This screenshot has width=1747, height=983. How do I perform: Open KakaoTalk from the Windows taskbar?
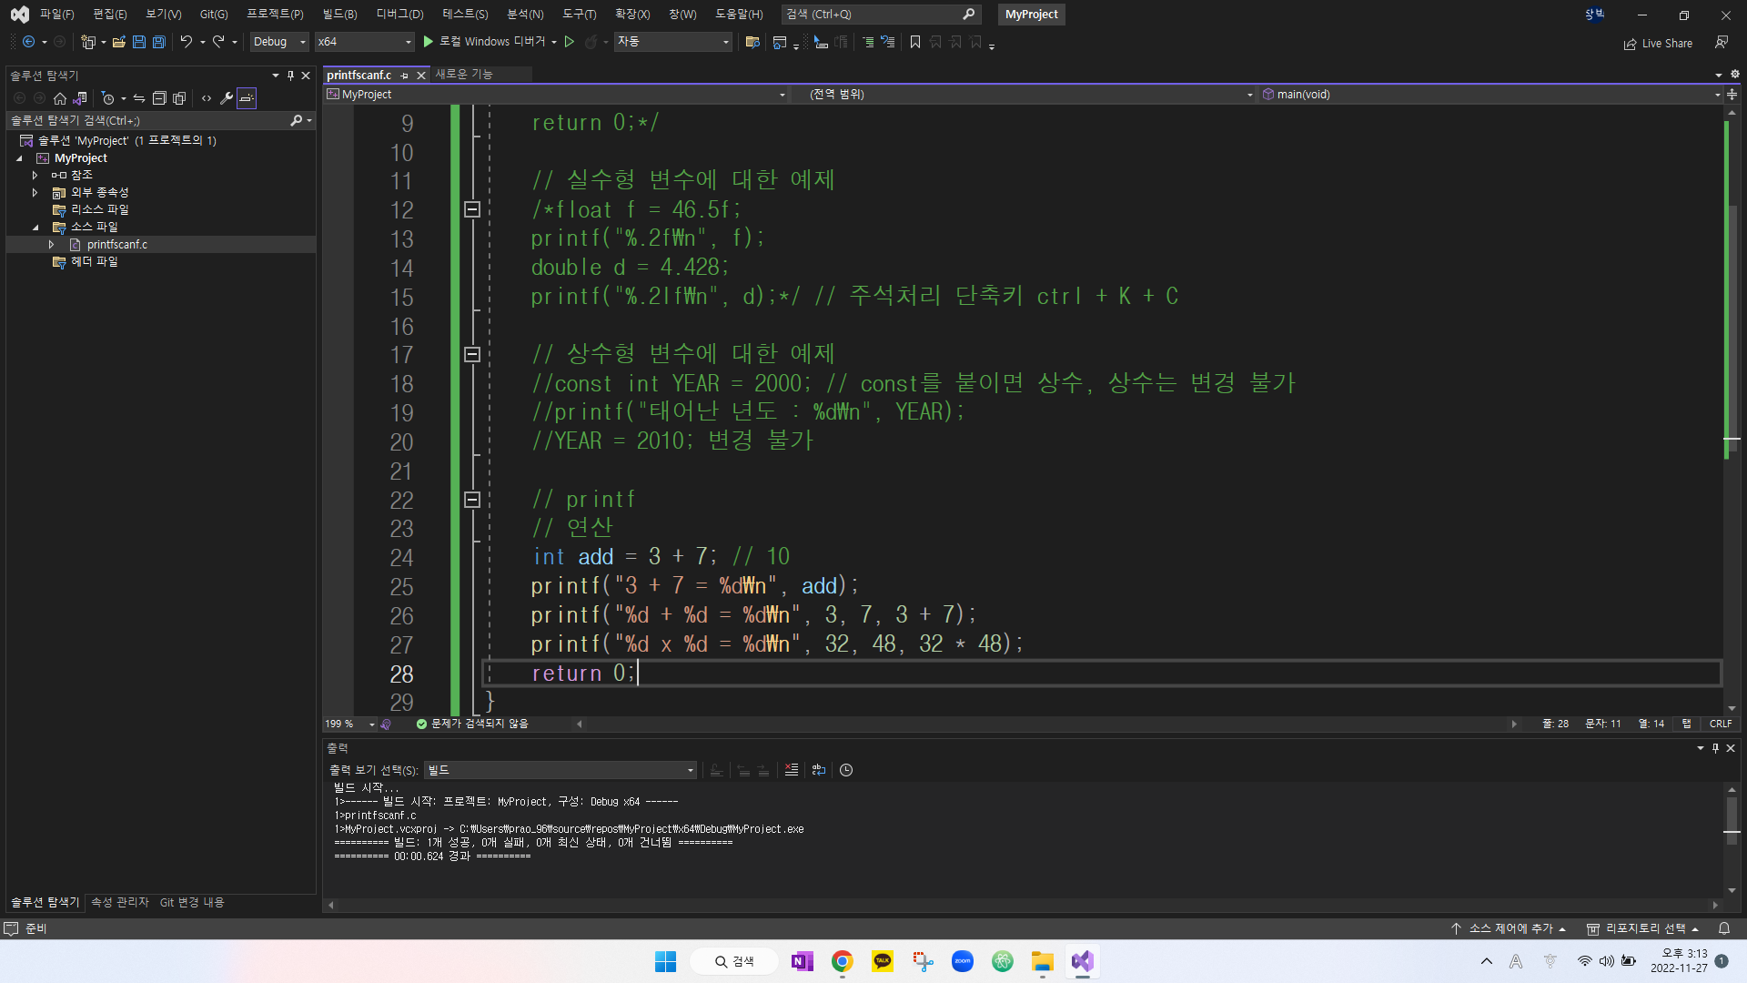pyautogui.click(x=882, y=961)
